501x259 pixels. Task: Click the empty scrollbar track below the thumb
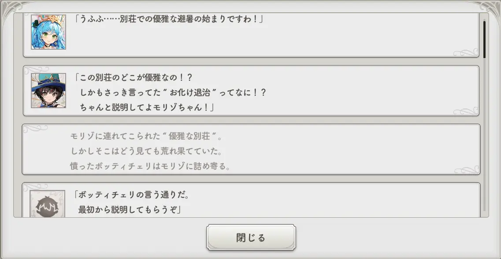[x=484, y=134]
